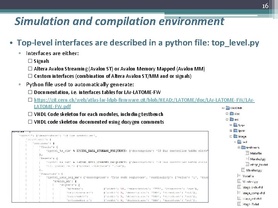Screen dimensions: 278x208
Task: Collapse the test subfolder node
Action: tap(235, 142)
